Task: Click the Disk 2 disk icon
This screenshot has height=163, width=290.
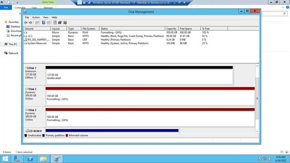Action: [x=27, y=89]
